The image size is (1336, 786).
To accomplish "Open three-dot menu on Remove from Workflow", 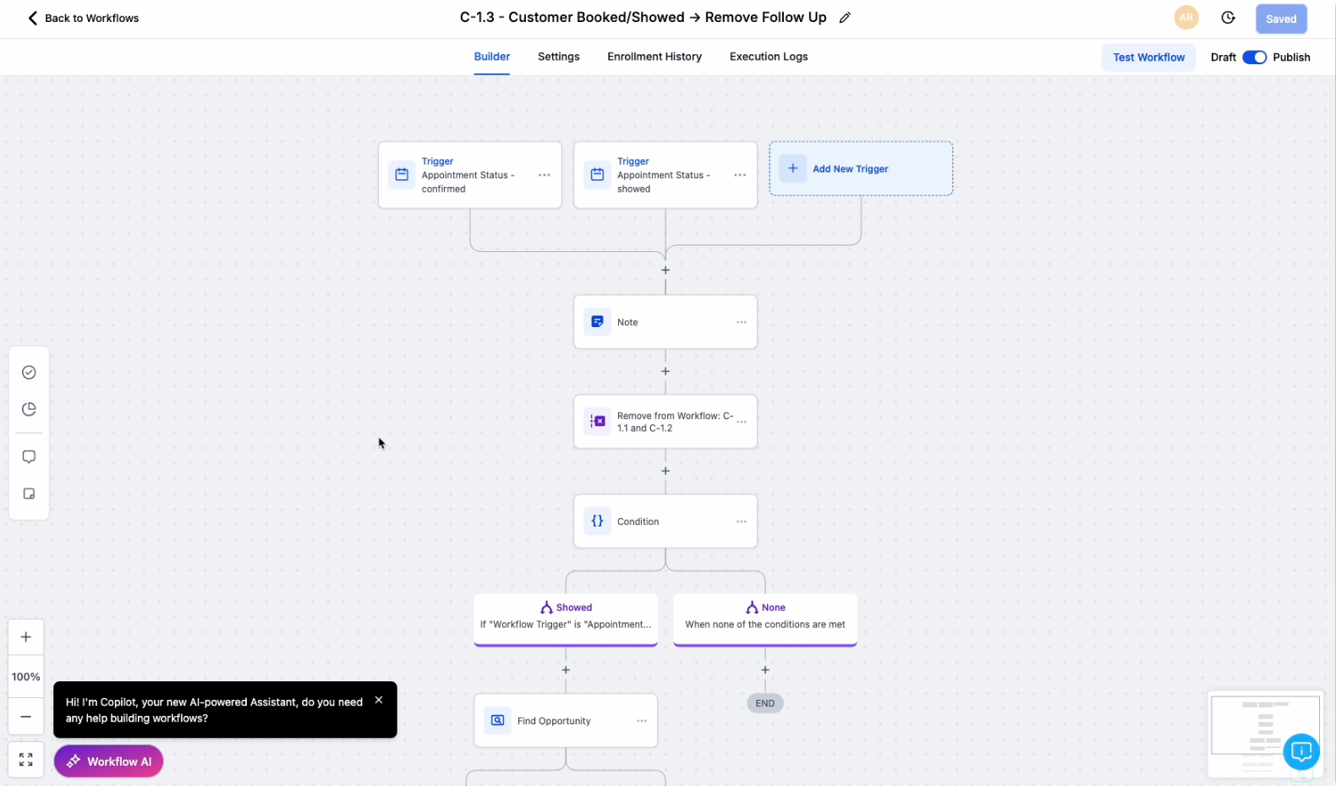I will [x=742, y=421].
